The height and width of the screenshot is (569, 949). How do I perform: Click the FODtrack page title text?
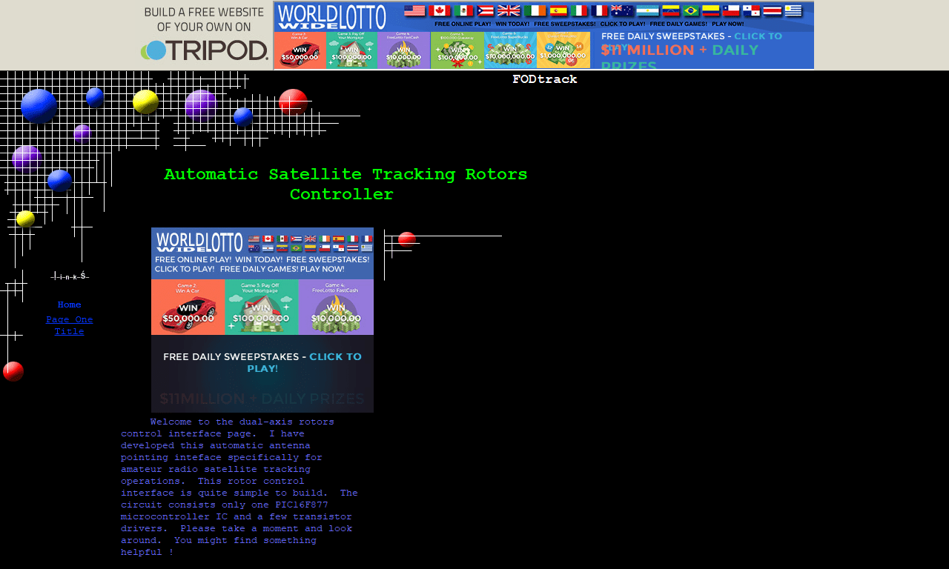[544, 79]
